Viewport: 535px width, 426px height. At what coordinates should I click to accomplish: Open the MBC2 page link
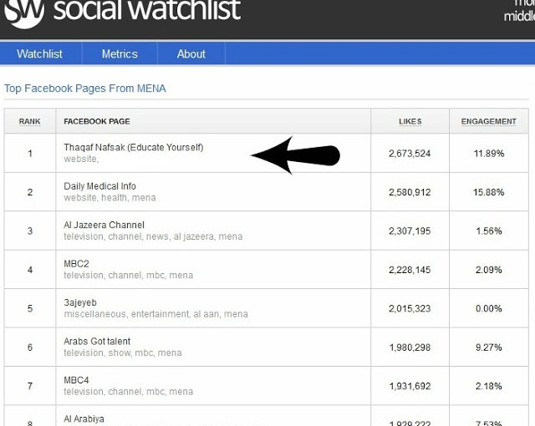tap(76, 264)
